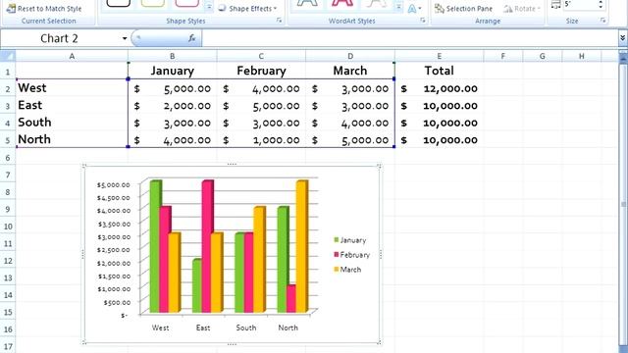Screen dimensions: 628x353
Task: Open the Selection Pane
Action: (x=464, y=9)
